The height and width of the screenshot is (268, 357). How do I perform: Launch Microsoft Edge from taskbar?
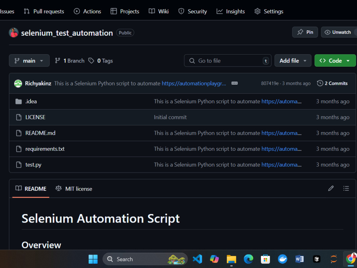(248, 259)
